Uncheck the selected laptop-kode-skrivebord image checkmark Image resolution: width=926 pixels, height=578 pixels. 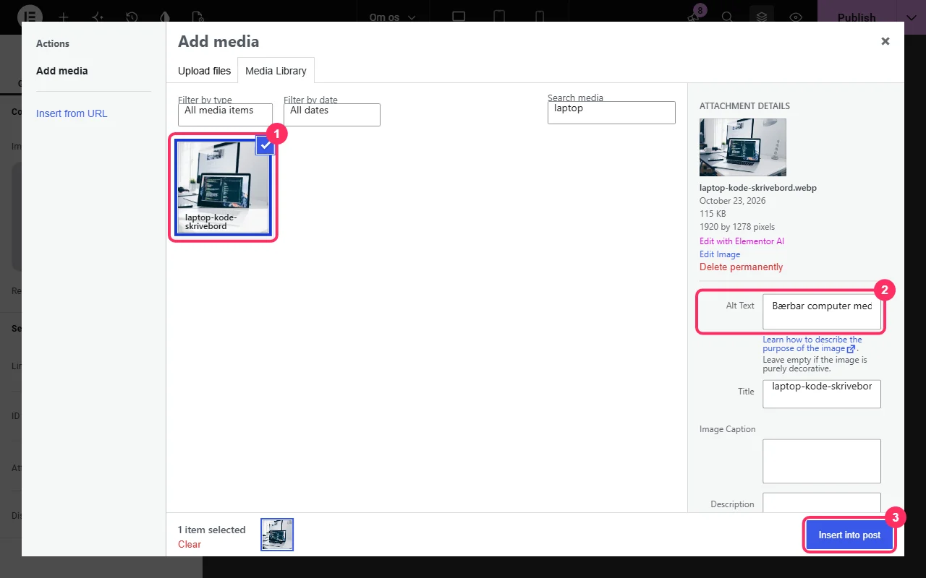tap(266, 145)
